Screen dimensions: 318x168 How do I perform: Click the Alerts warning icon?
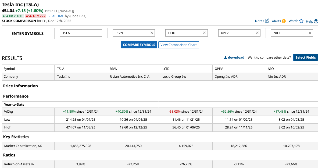pos(284,21)
